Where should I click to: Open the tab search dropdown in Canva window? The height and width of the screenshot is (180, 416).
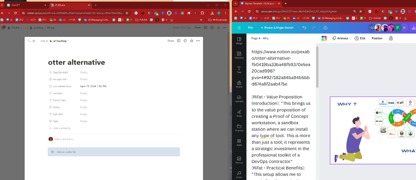[x=235, y=3]
